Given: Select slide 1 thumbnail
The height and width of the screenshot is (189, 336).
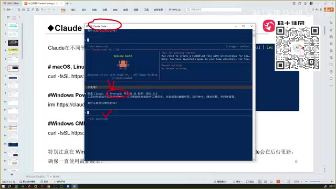Looking at the screenshot, I should [13, 26].
